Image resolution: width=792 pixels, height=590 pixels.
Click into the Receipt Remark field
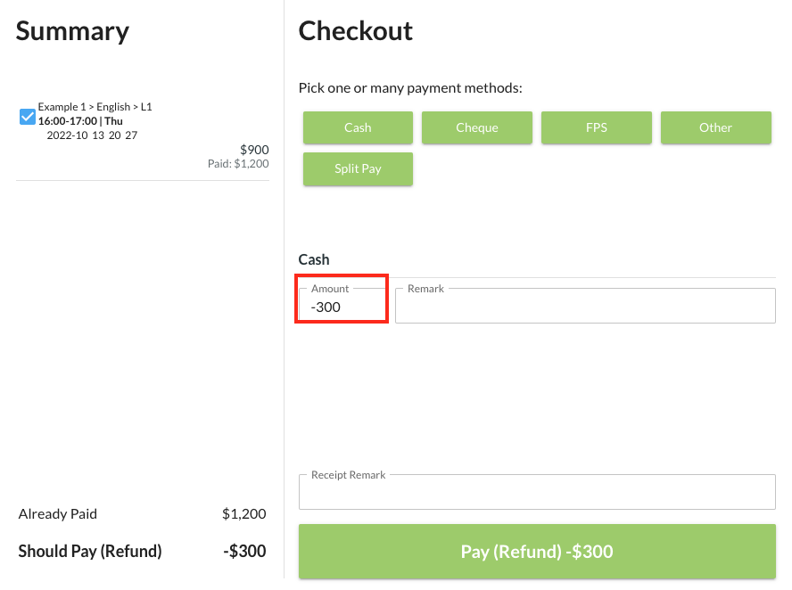537,492
